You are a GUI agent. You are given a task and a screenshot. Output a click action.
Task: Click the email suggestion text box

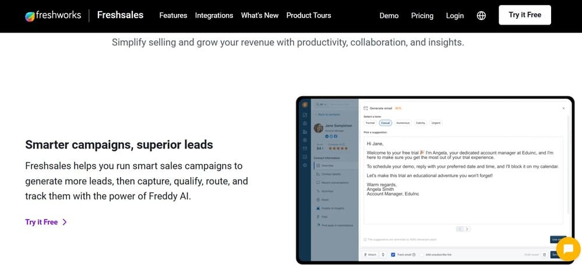[463, 180]
